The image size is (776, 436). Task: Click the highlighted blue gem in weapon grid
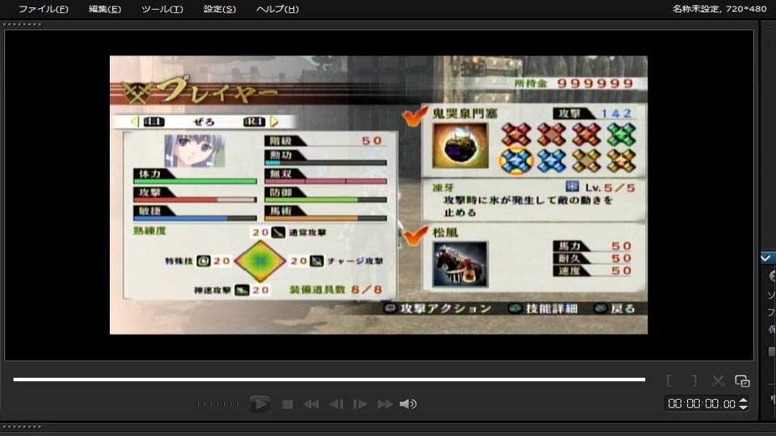pyautogui.click(x=516, y=161)
